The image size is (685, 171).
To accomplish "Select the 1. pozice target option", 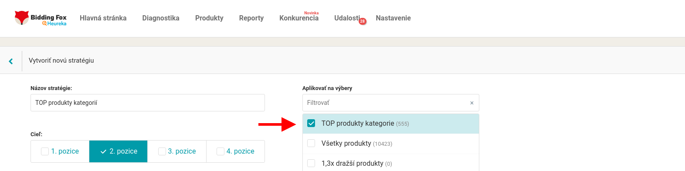I will pyautogui.click(x=60, y=151).
